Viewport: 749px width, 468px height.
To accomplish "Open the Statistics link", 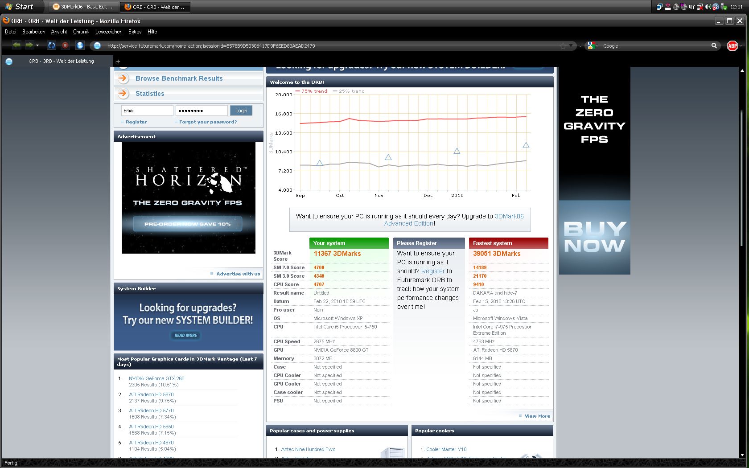I will tap(150, 94).
